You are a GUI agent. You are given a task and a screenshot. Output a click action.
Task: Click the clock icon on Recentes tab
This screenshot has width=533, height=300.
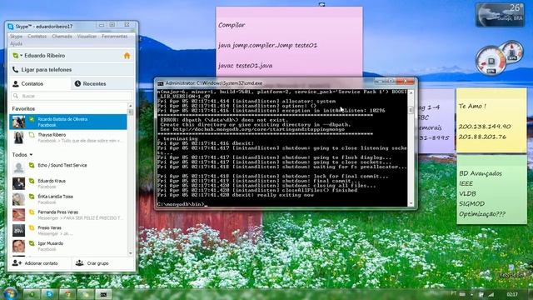pos(77,83)
